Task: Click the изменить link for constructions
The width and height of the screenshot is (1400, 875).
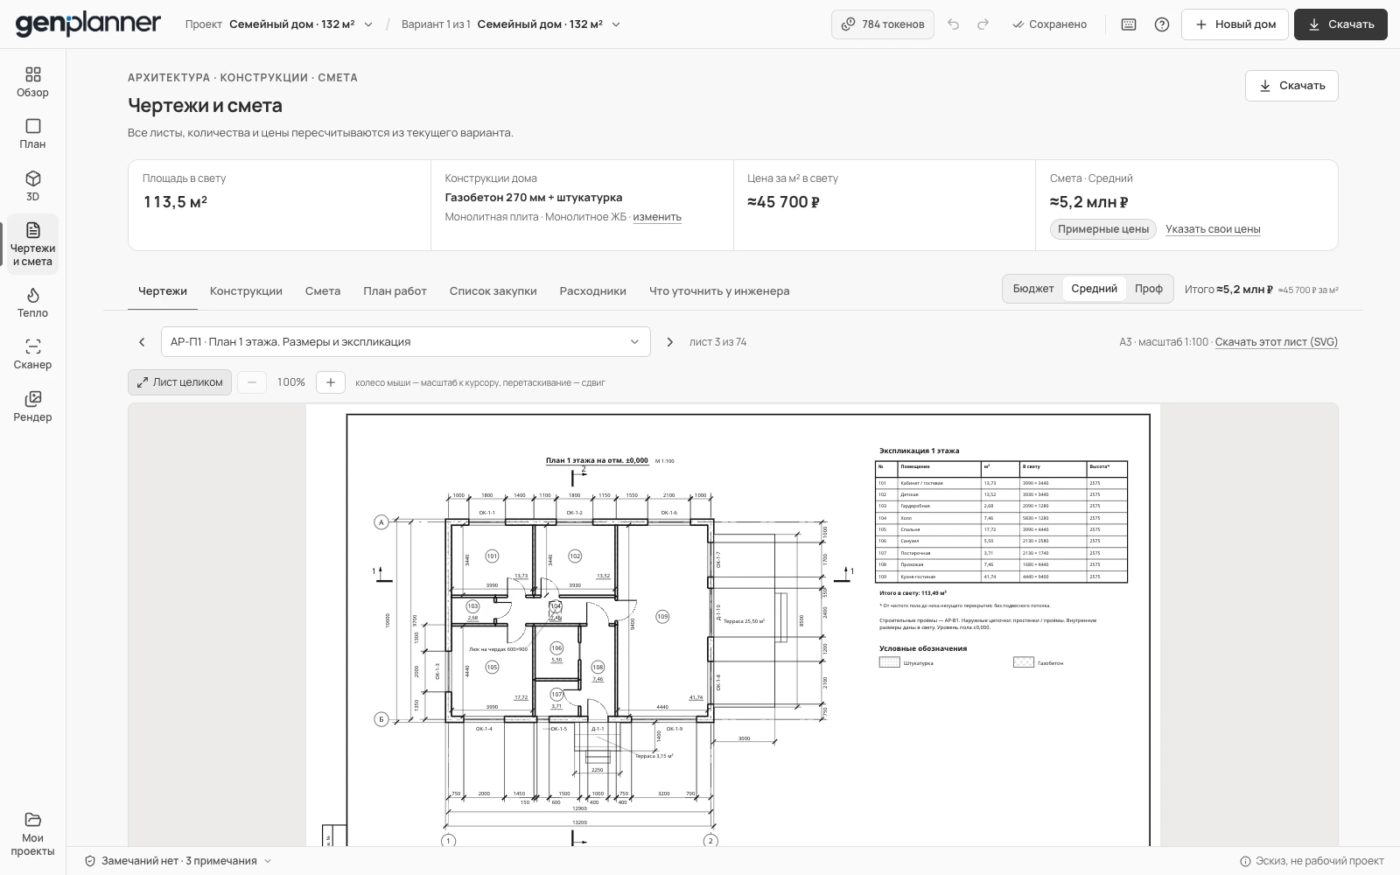Action: click(657, 217)
